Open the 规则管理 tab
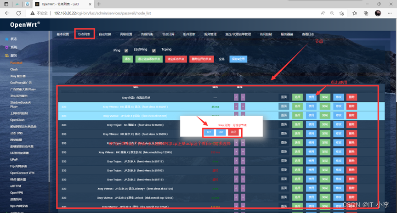The height and width of the screenshot is (213, 397). [x=210, y=34]
